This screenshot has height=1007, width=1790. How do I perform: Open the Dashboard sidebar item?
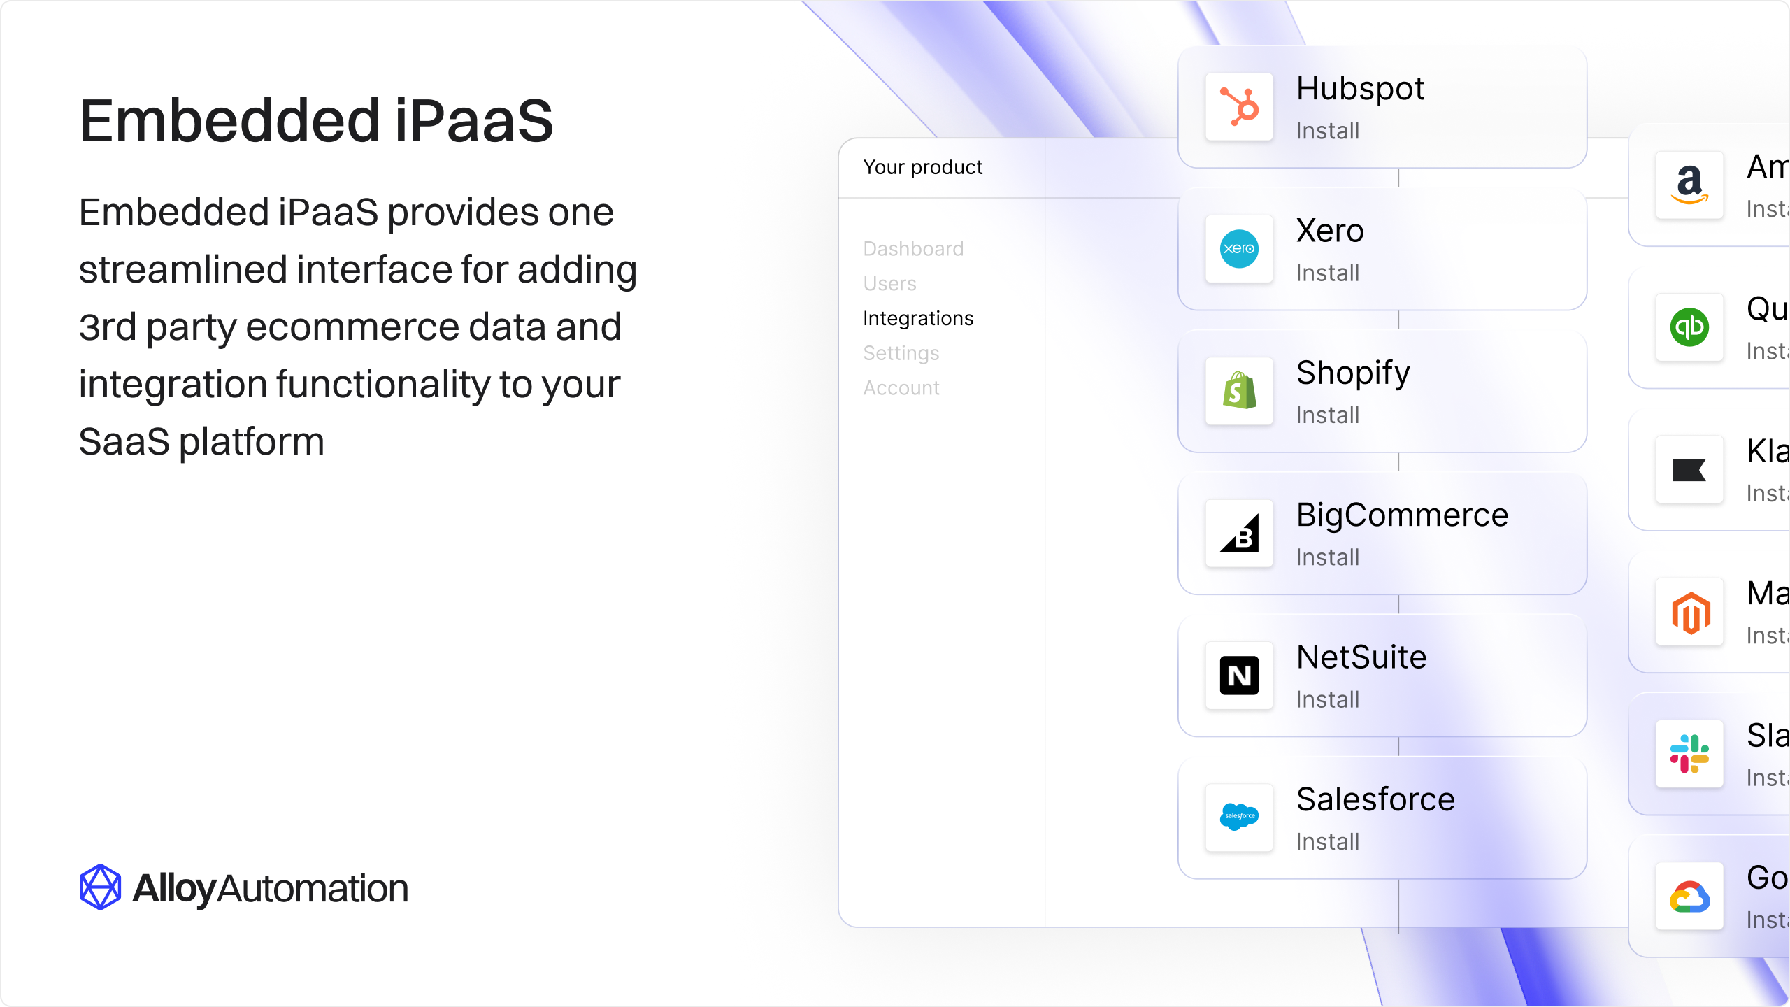coord(913,249)
